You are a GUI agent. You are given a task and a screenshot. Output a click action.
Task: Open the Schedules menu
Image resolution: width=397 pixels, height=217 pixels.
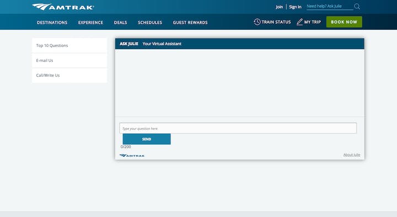(150, 23)
